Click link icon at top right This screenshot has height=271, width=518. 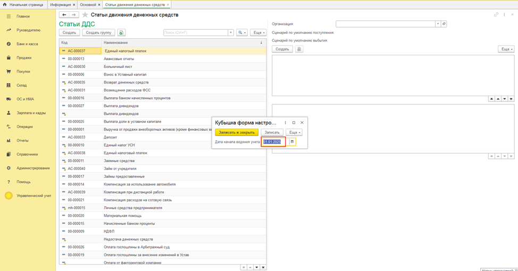pos(496,14)
